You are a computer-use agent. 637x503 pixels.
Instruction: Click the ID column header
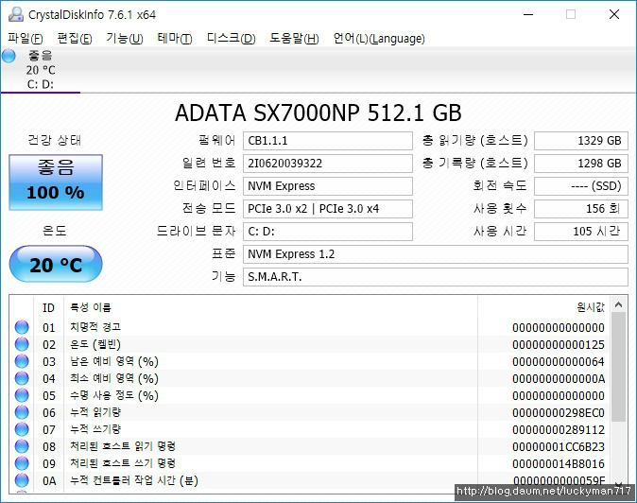[x=48, y=307]
